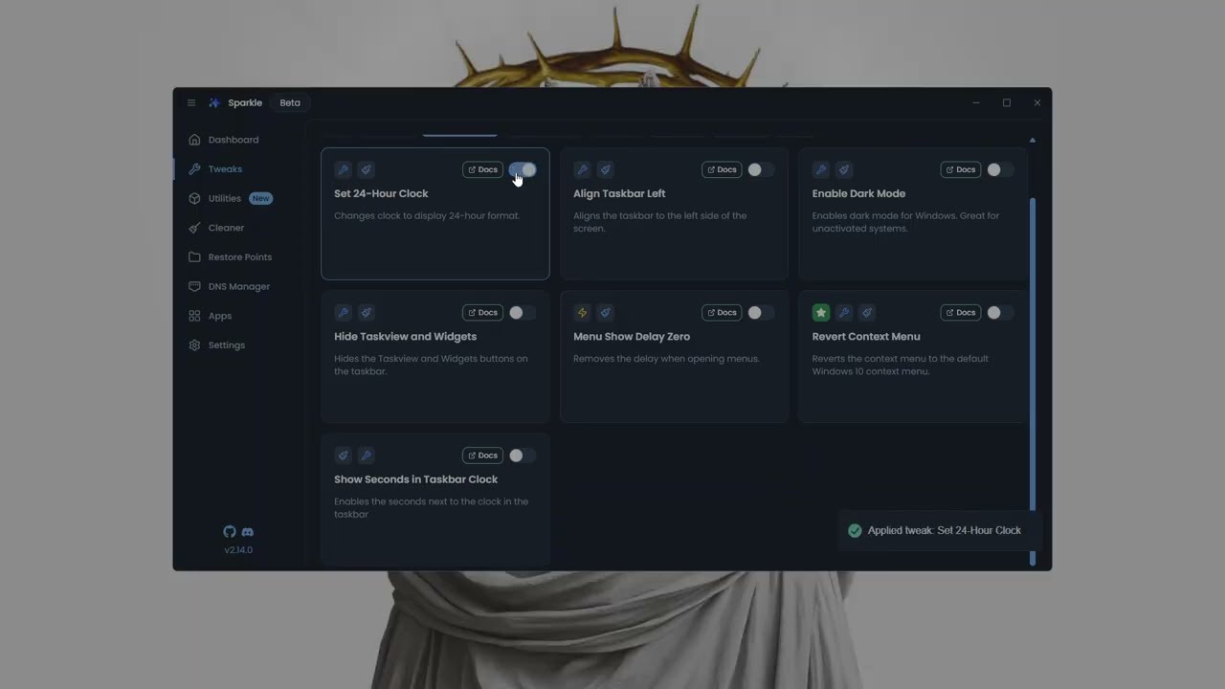This screenshot has width=1225, height=689.
Task: Click wrench icon on Show Seconds card
Action: click(x=366, y=456)
